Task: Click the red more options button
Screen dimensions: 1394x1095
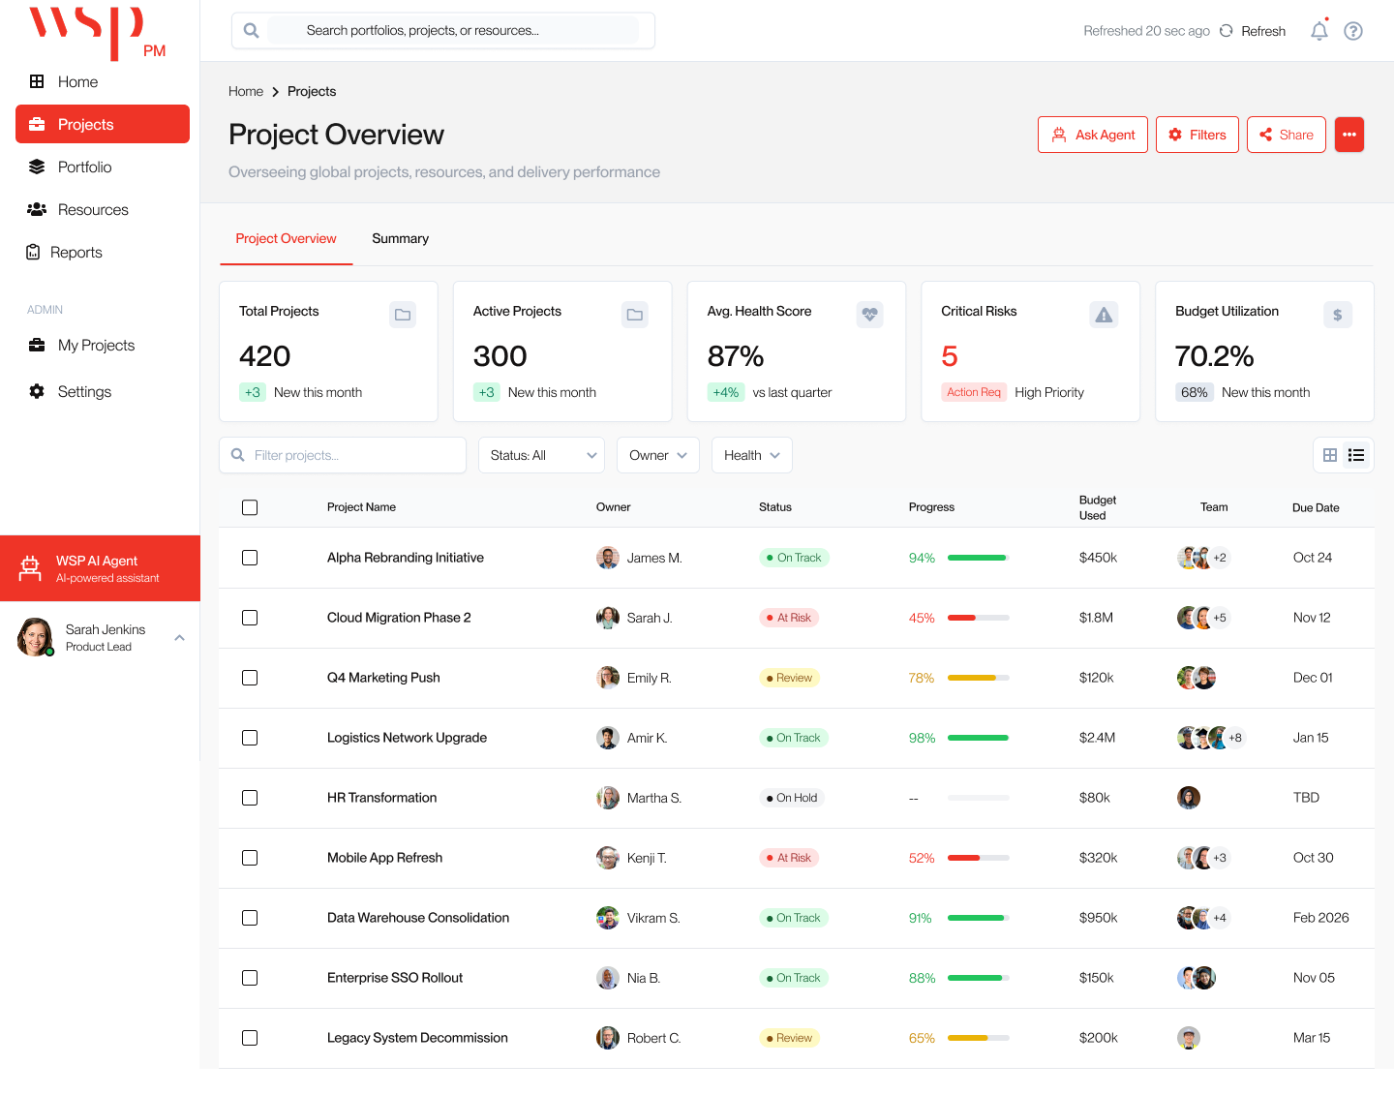Action: click(x=1349, y=135)
